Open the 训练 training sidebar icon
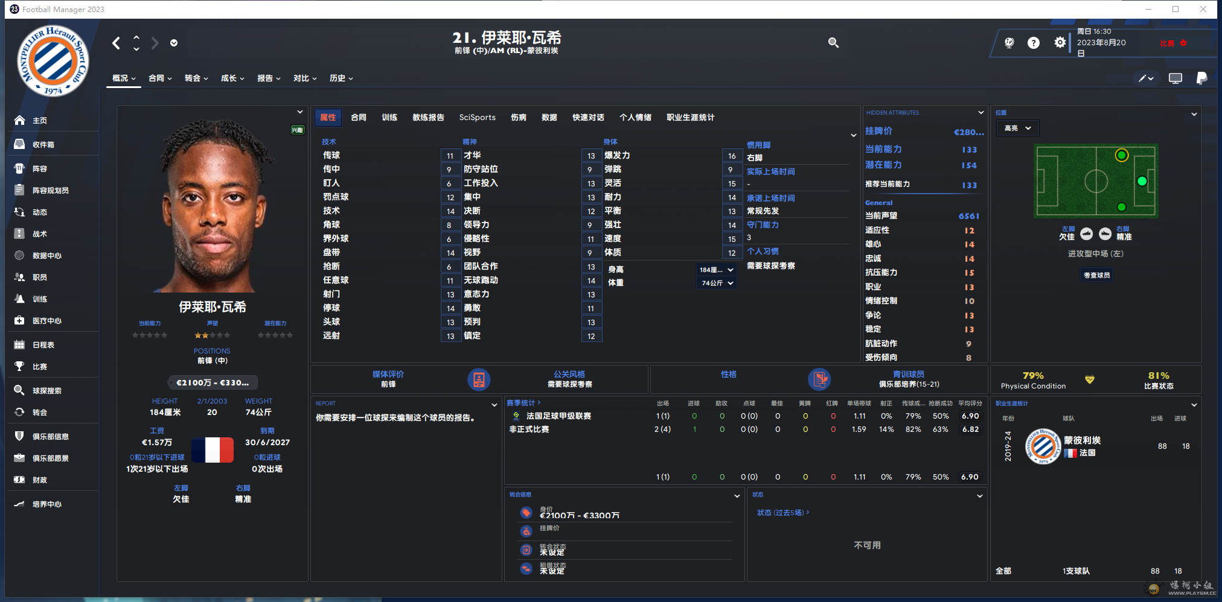The width and height of the screenshot is (1222, 602). tap(19, 299)
